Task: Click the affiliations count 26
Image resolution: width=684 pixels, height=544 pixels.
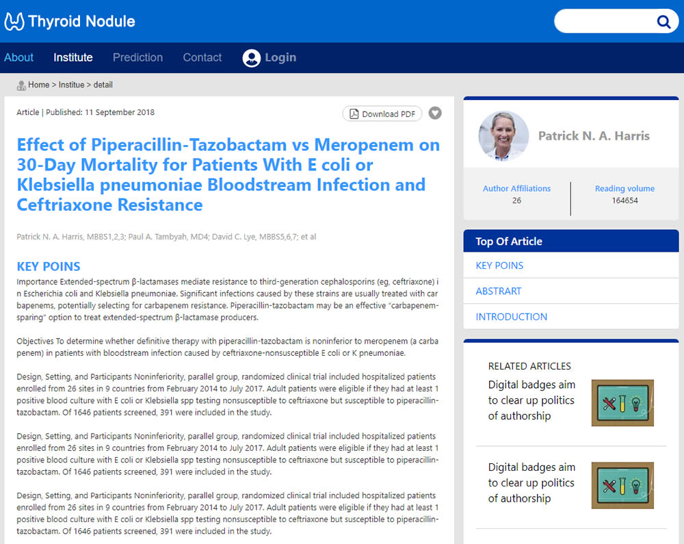Action: (516, 200)
